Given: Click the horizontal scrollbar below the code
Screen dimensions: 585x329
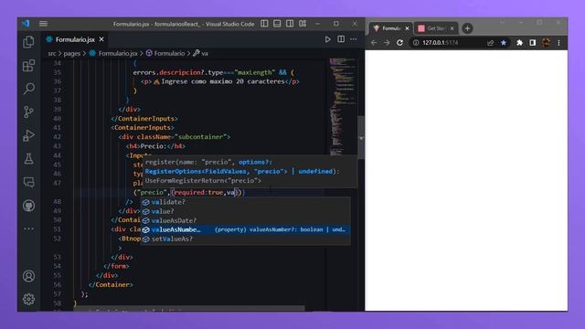Looking at the screenshot, I should pyautogui.click(x=189, y=309).
